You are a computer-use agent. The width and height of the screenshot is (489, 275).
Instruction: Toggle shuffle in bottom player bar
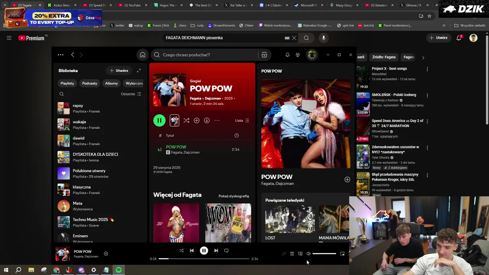tap(181, 251)
